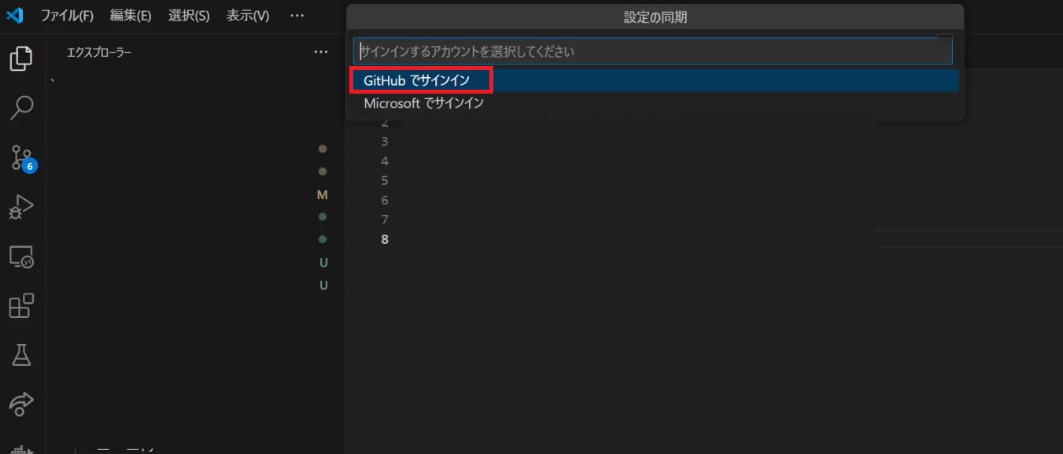Open the Remote Explorer view
This screenshot has height=454, width=1063.
pos(21,257)
